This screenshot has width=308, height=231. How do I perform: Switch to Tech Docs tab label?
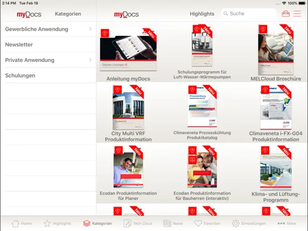coord(142,223)
